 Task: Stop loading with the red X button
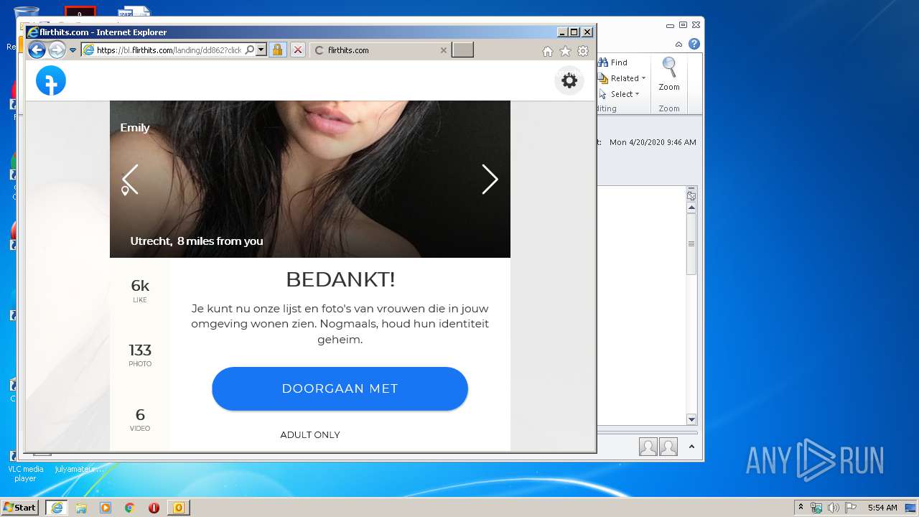(298, 50)
